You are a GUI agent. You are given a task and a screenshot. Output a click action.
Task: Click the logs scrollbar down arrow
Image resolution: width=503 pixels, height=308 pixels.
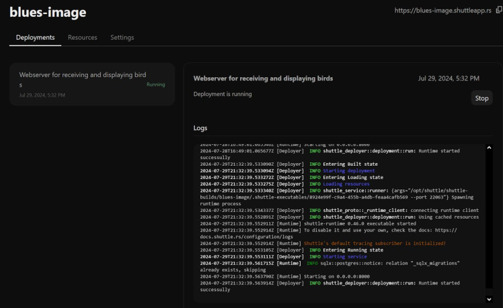[489, 299]
